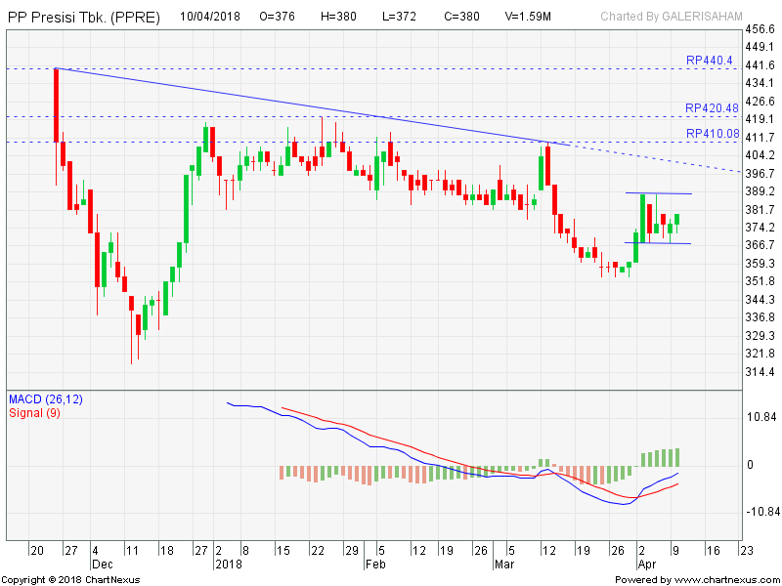Image resolution: width=782 pixels, height=586 pixels.
Task: Click the 10.84 value on MACD axis
Action: pyautogui.click(x=761, y=417)
